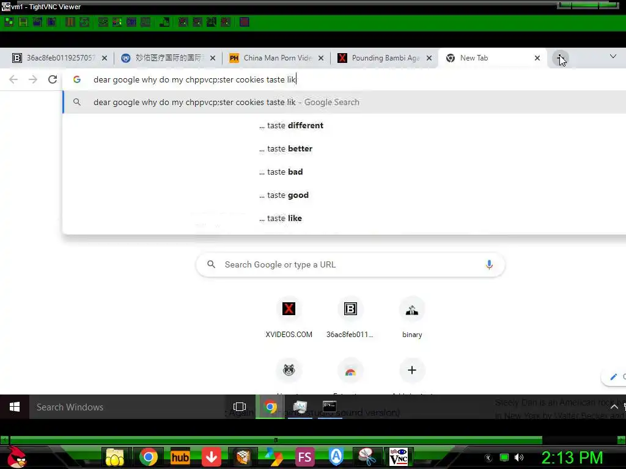Open the XVIDEOS.COM shortcut tile
626x469 pixels.
(x=289, y=318)
